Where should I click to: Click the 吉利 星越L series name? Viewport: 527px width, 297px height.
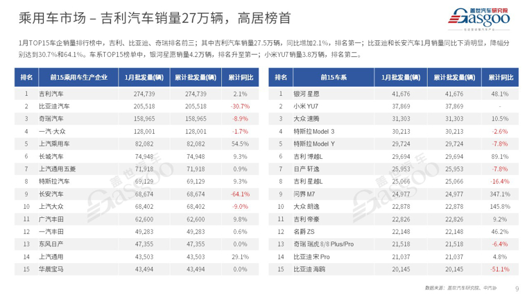point(308,182)
